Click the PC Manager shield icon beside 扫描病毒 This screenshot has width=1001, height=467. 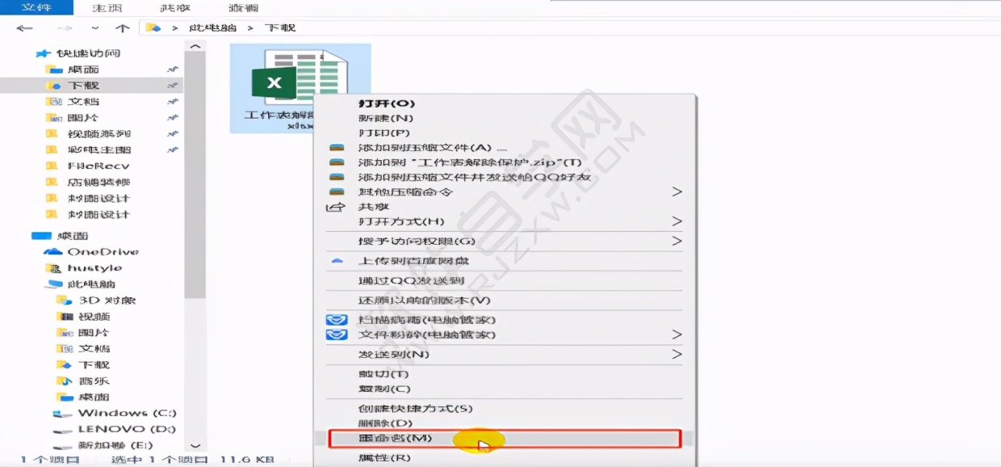pos(337,319)
